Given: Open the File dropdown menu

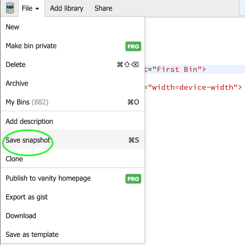Looking at the screenshot, I should [31, 8].
